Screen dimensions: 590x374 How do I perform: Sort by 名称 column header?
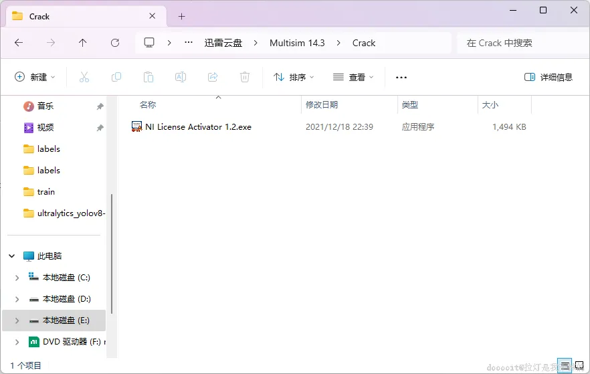pos(148,105)
